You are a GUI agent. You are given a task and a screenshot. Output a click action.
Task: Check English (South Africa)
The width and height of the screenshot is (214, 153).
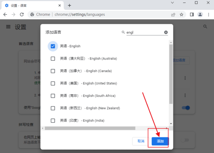pyautogui.click(x=53, y=96)
